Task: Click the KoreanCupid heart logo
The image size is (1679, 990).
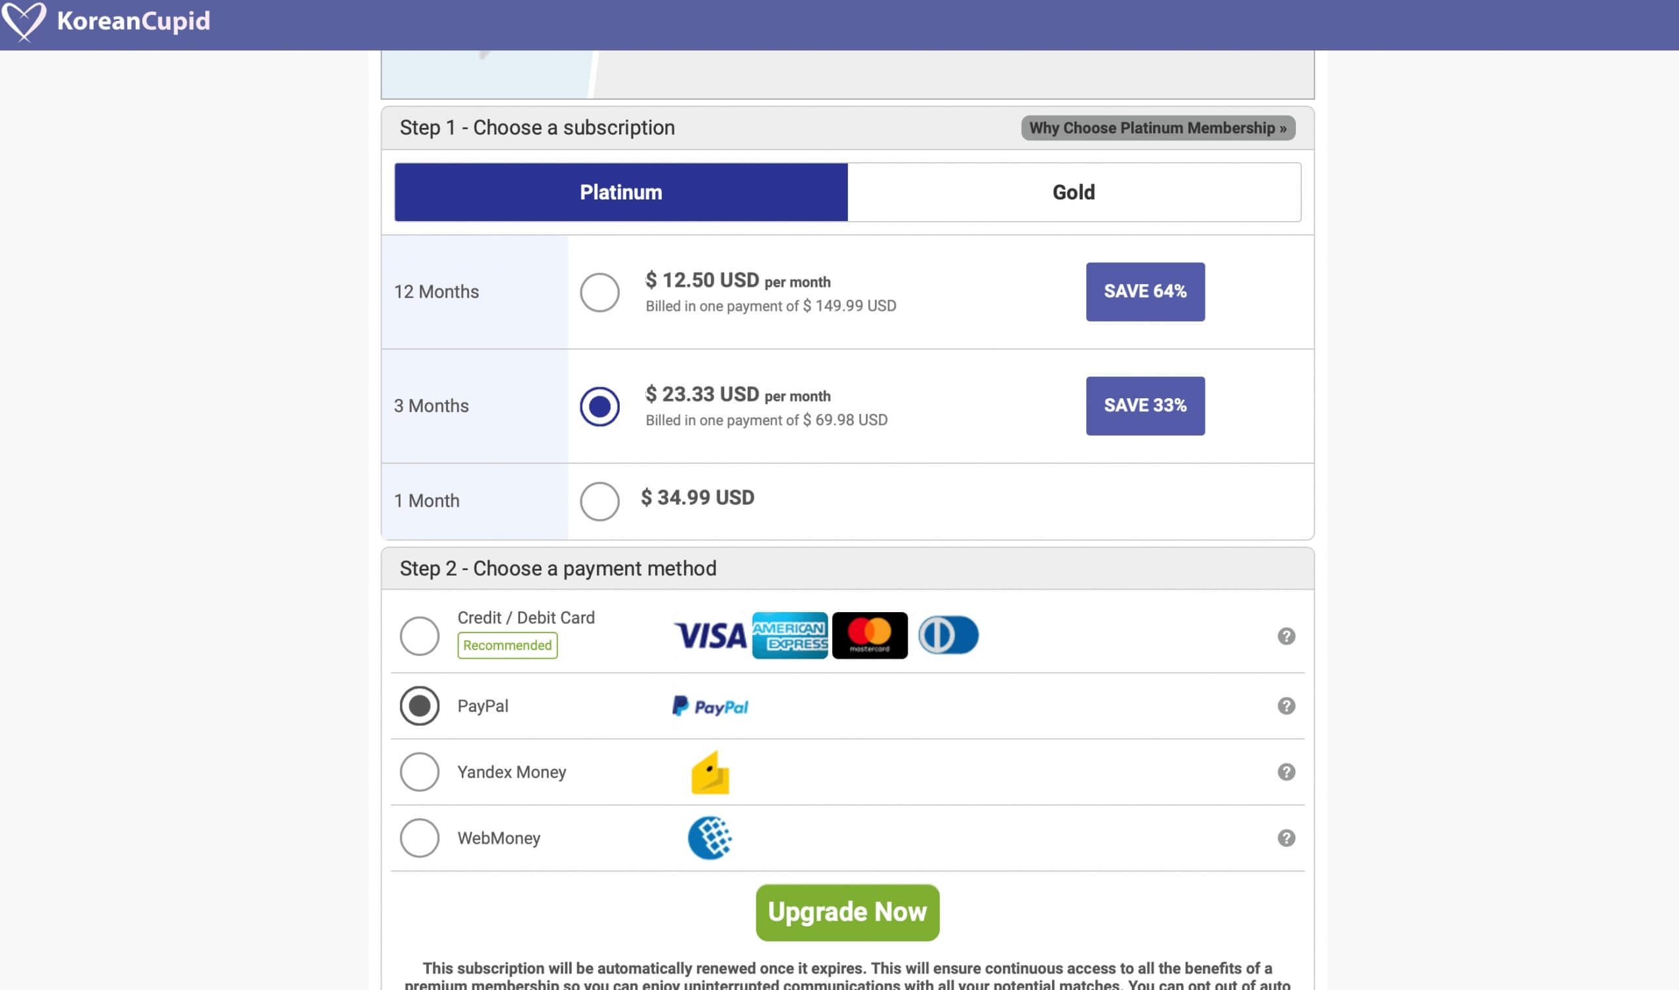Action: coord(24,22)
